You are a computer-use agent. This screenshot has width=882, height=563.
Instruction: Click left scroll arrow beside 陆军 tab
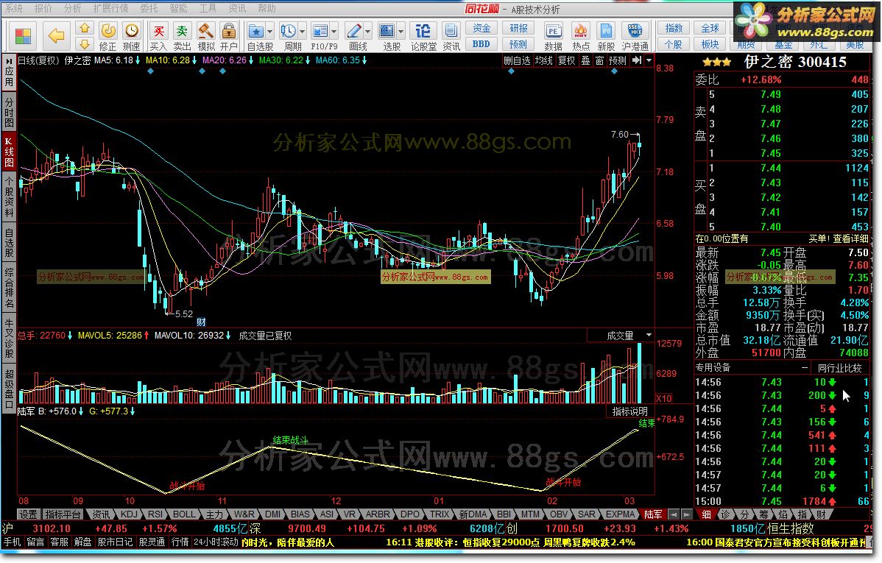coord(673,514)
